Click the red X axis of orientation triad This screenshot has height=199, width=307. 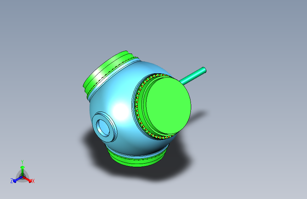click(x=28, y=180)
